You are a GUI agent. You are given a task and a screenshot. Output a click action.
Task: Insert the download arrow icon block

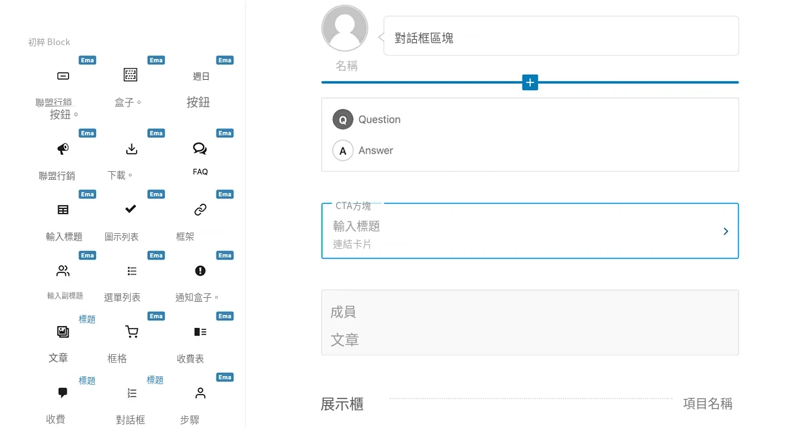(x=131, y=149)
